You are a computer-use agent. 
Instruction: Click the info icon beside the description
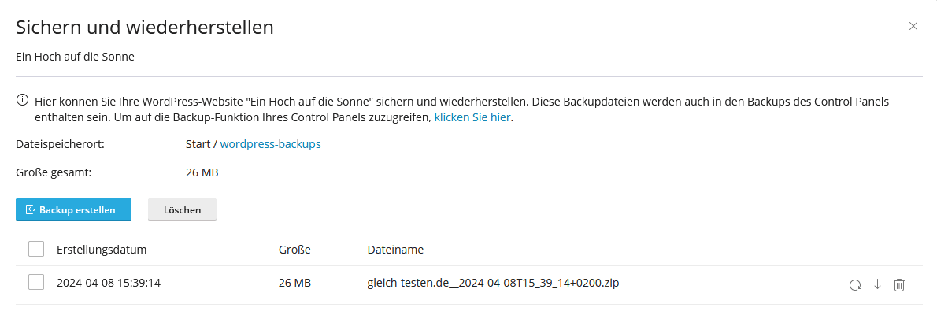tap(22, 101)
